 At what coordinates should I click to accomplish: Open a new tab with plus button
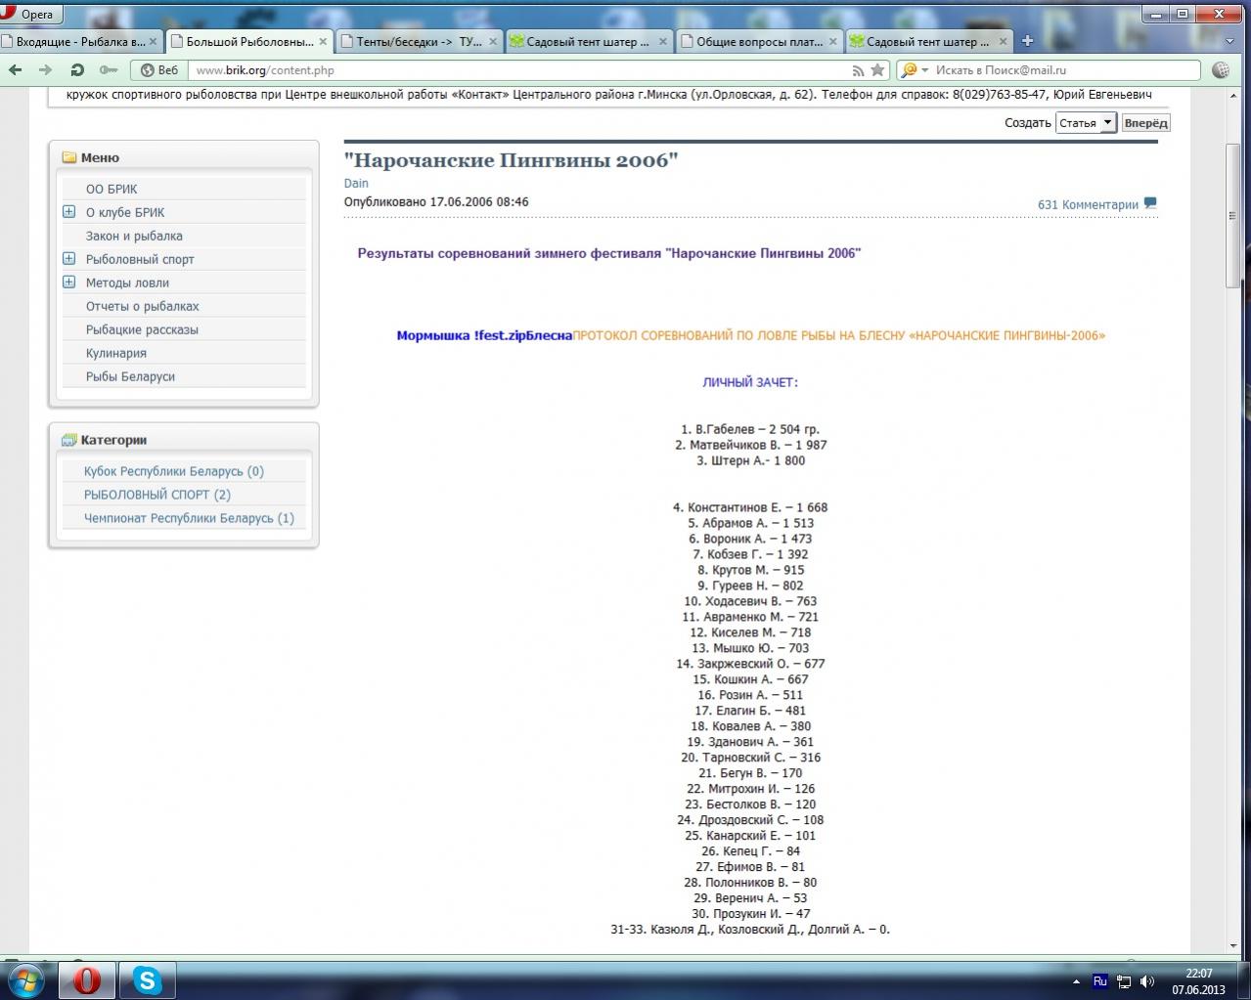coord(1027,41)
